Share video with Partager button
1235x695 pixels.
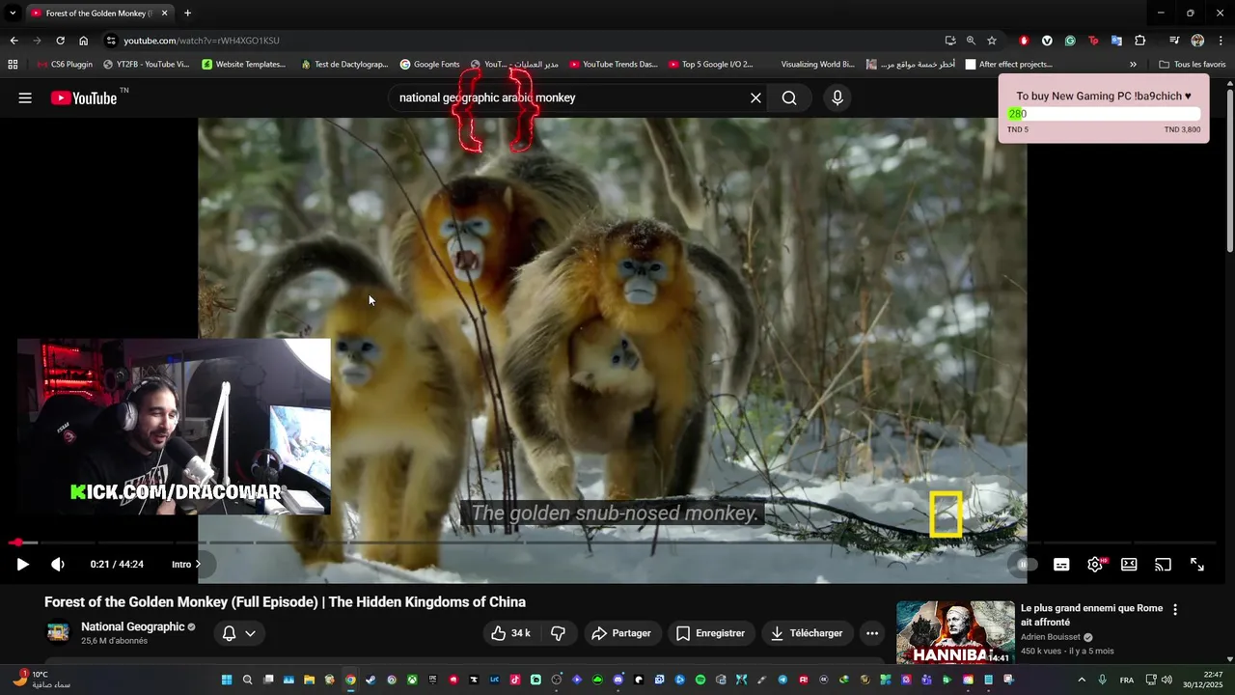point(620,633)
